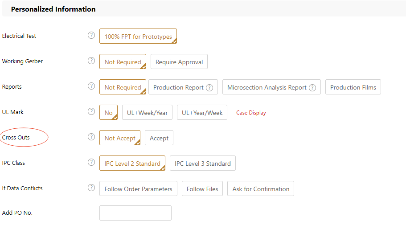Open help icon next to Reports label

click(x=91, y=86)
